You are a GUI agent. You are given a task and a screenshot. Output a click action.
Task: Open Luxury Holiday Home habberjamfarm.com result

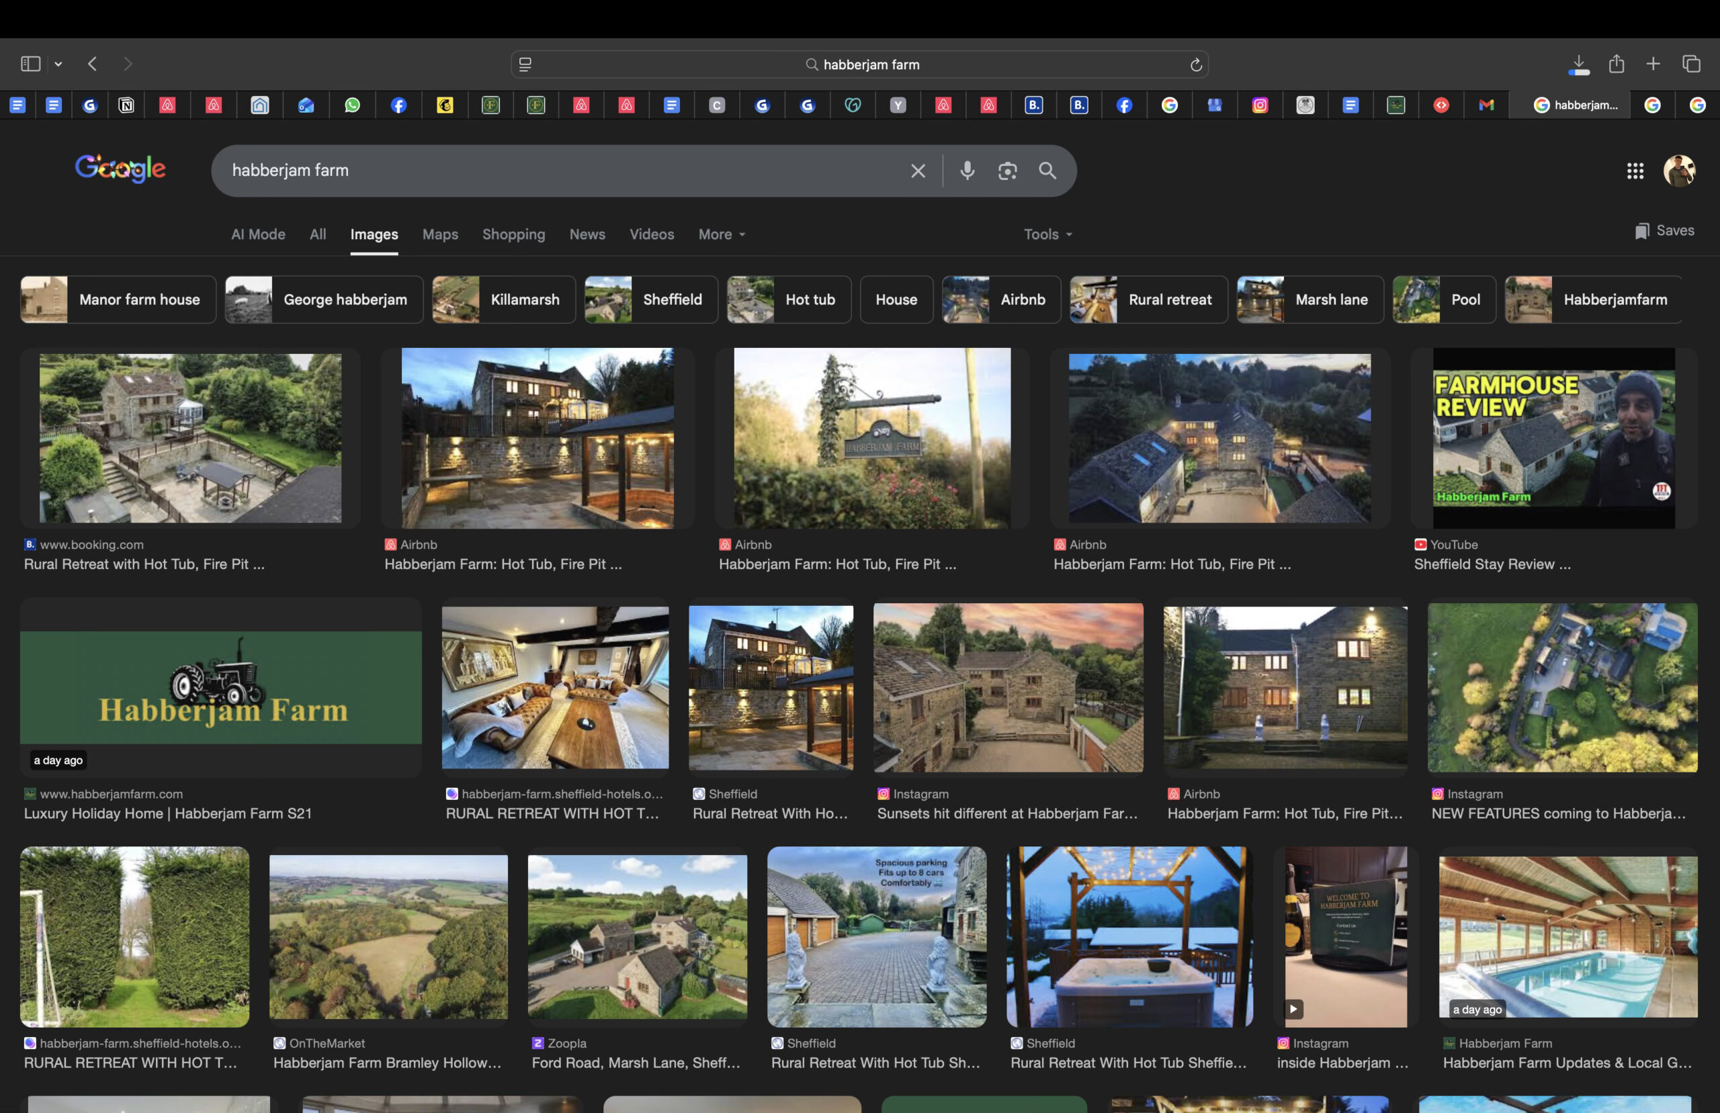(220, 688)
